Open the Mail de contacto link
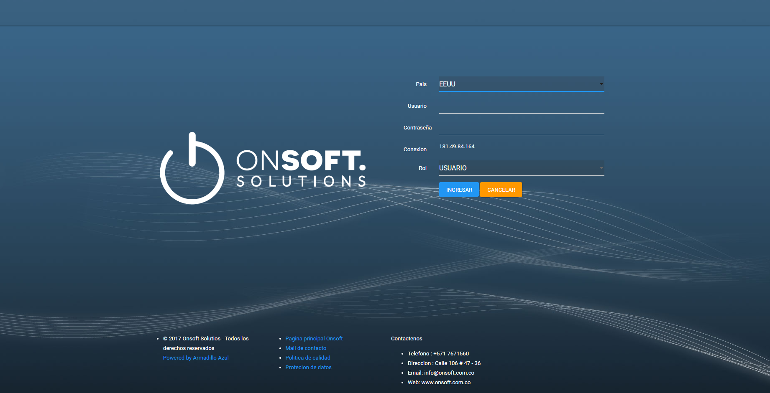Image resolution: width=770 pixels, height=393 pixels. pos(306,348)
